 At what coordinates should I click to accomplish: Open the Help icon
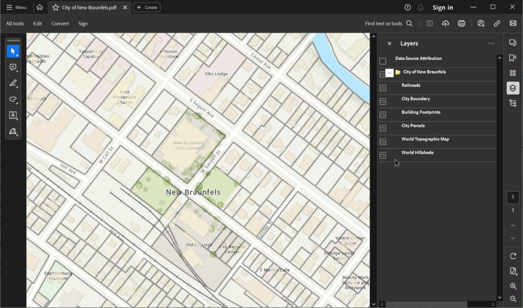[x=408, y=7]
